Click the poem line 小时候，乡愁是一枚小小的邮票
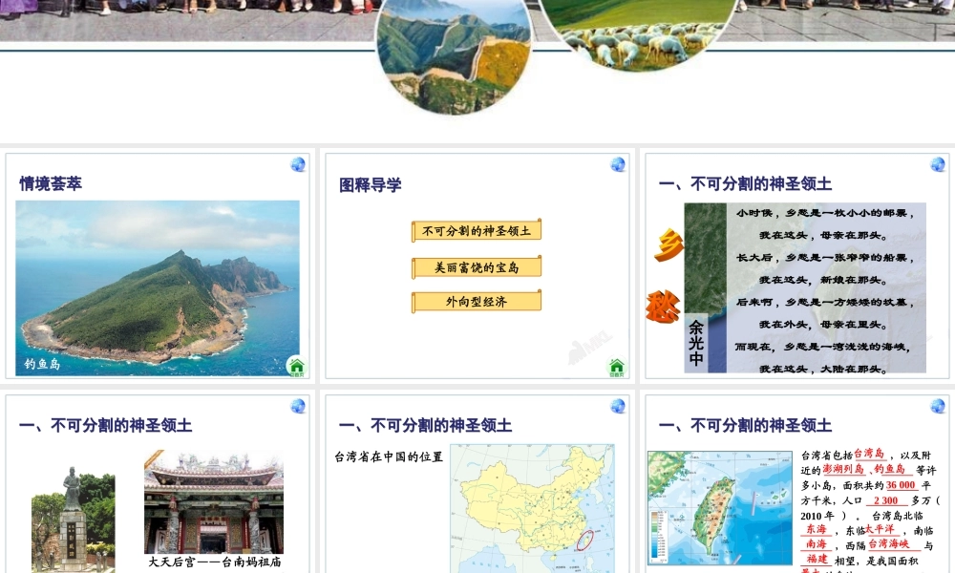 [825, 213]
